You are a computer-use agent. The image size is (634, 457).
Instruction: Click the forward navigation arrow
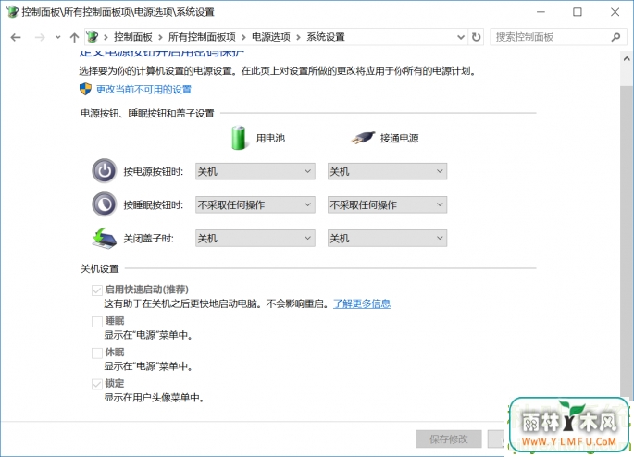click(40, 38)
